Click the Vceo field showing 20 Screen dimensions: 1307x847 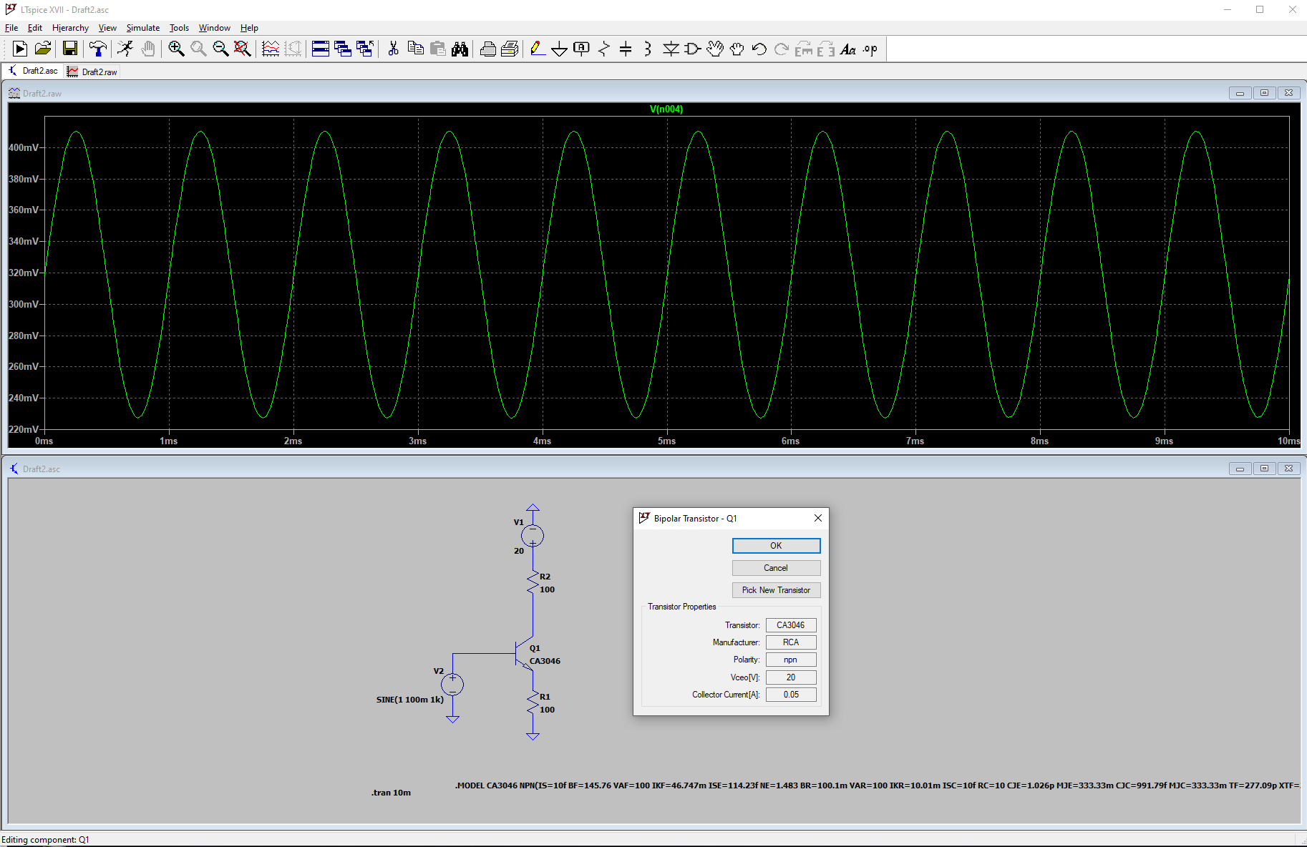click(x=791, y=677)
